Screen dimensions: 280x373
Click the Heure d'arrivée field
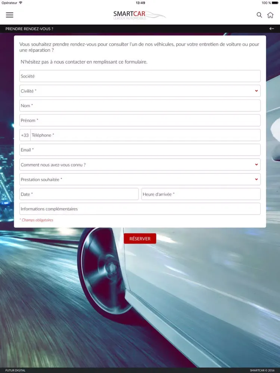(201, 194)
